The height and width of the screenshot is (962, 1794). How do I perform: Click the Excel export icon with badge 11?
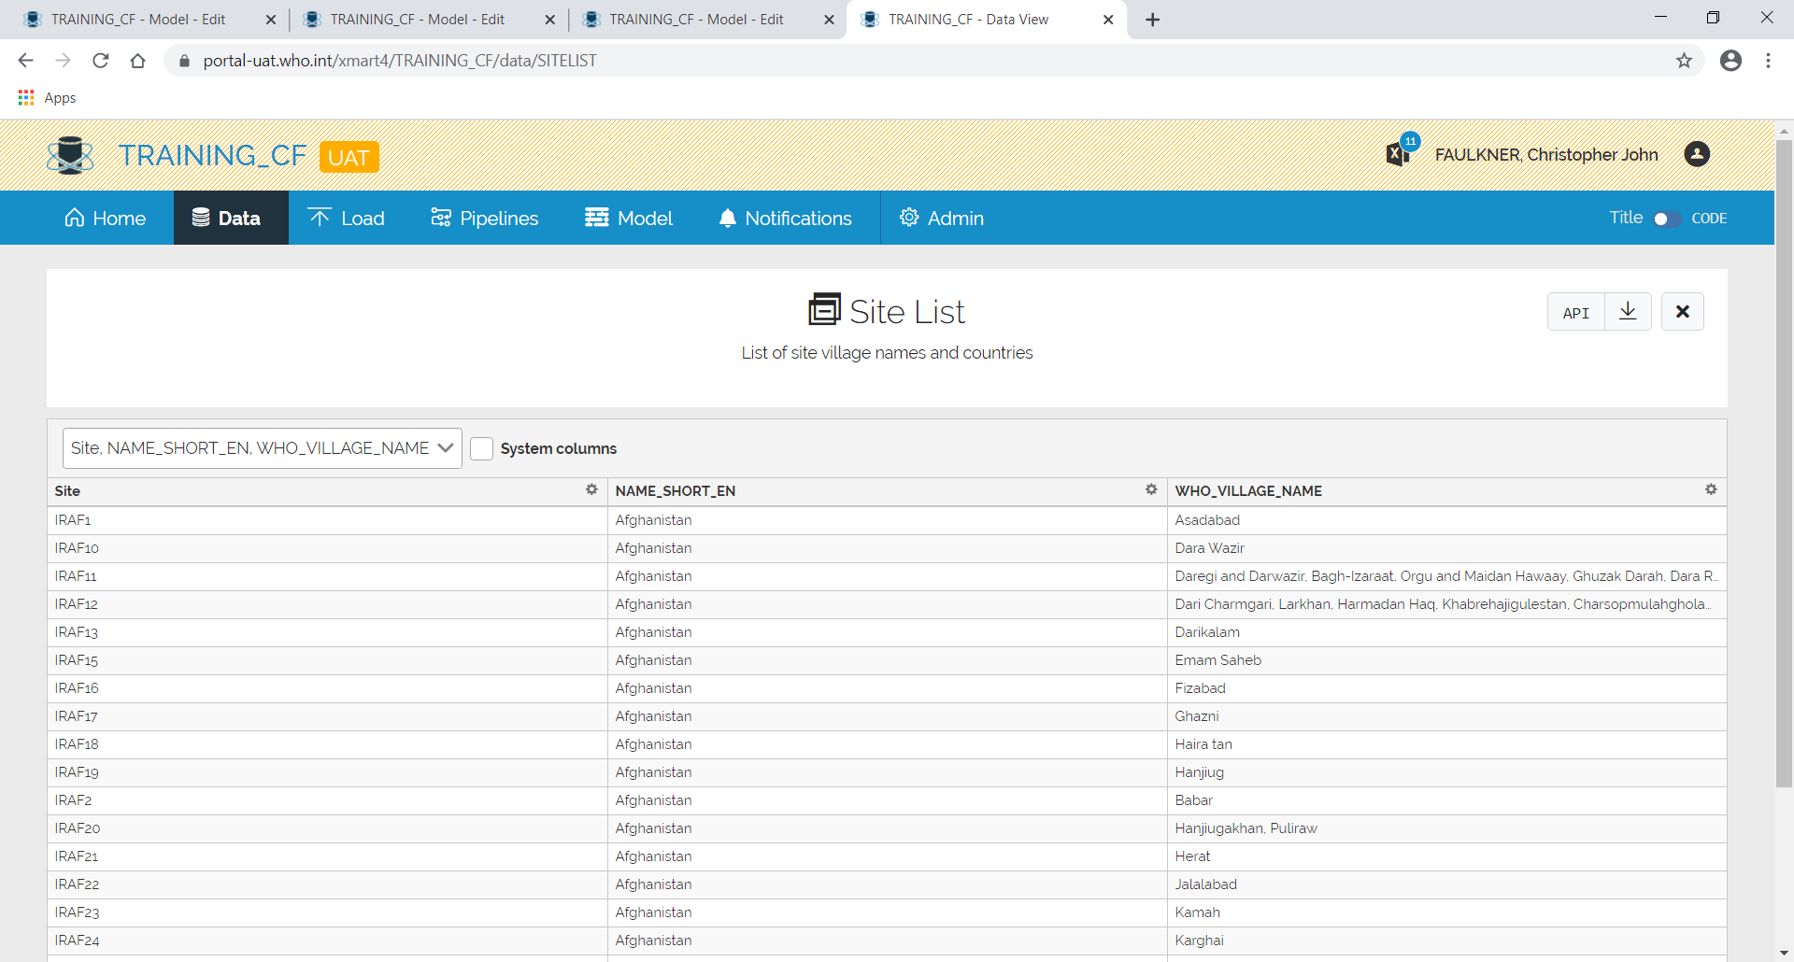coord(1398,153)
